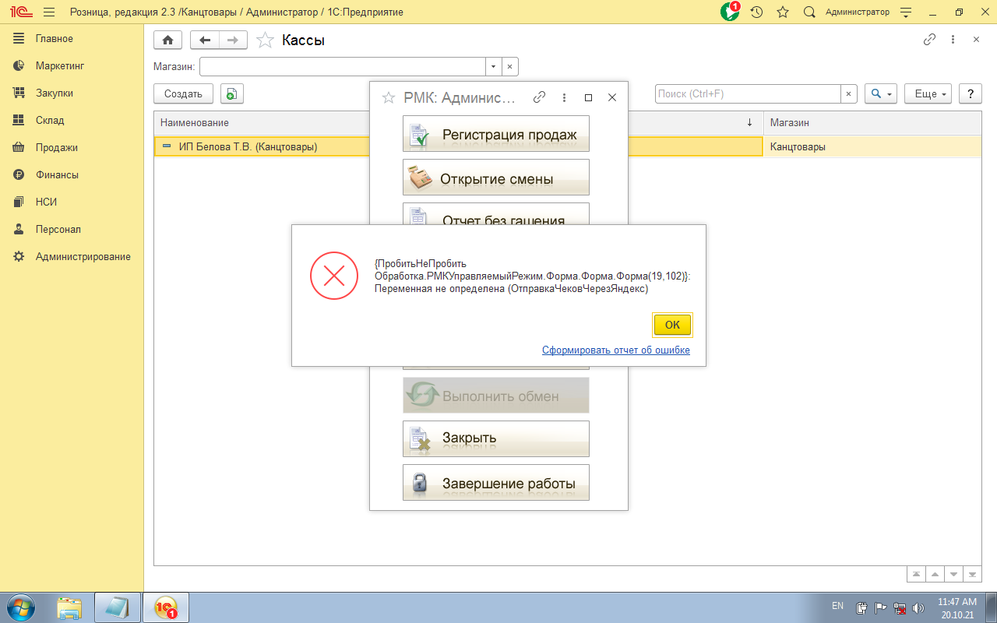The image size is (997, 623).
Task: Click create-by-copy icon next to Создать
Action: click(231, 93)
